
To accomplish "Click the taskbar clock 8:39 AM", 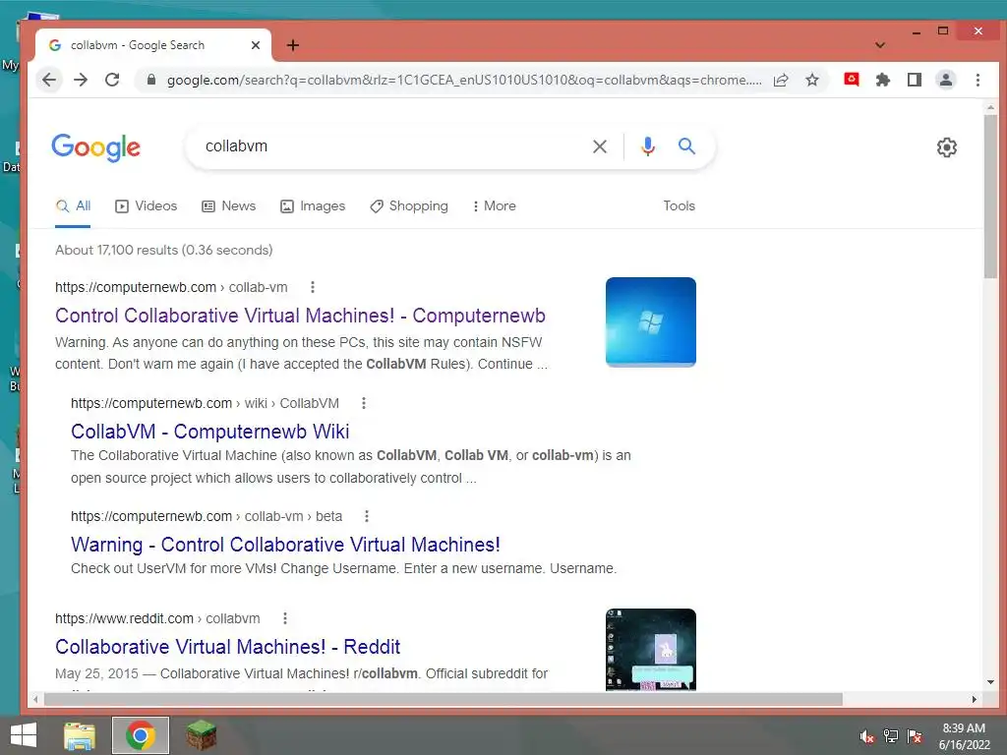I will (x=964, y=728).
